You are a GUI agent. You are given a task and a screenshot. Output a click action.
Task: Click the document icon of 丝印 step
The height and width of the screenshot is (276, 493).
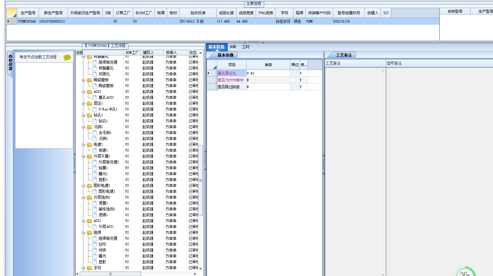pyautogui.click(x=95, y=244)
